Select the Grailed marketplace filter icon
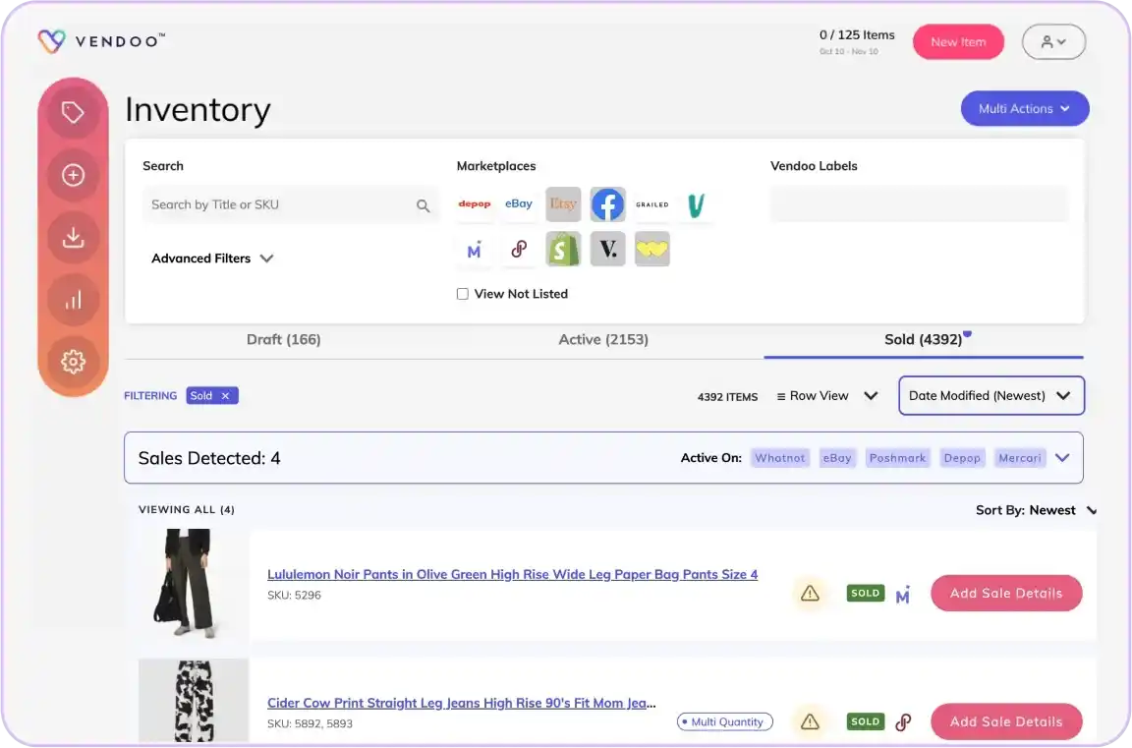 (651, 203)
